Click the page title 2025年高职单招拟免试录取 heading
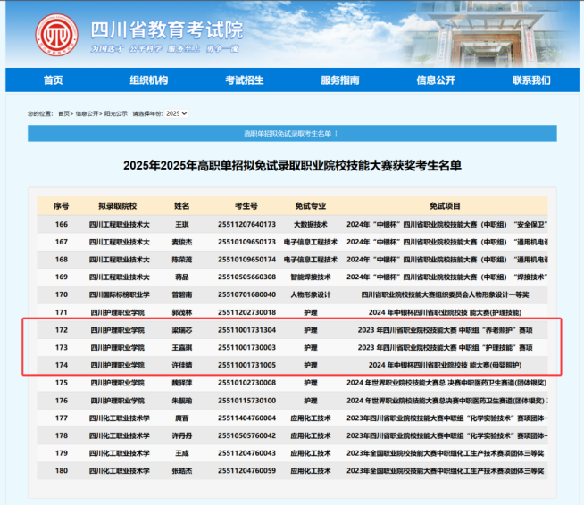584x505 pixels. [292, 165]
